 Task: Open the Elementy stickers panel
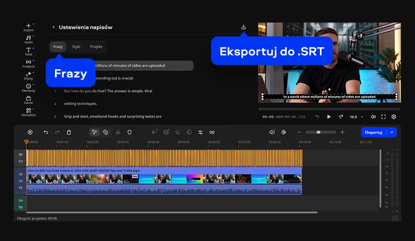28,88
